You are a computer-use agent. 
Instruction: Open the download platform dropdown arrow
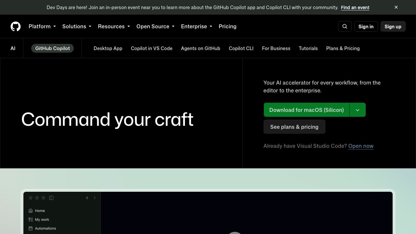pos(357,110)
